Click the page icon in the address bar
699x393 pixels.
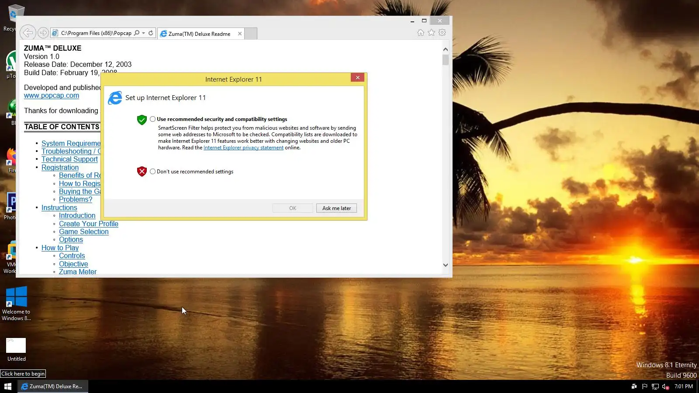[x=55, y=33]
